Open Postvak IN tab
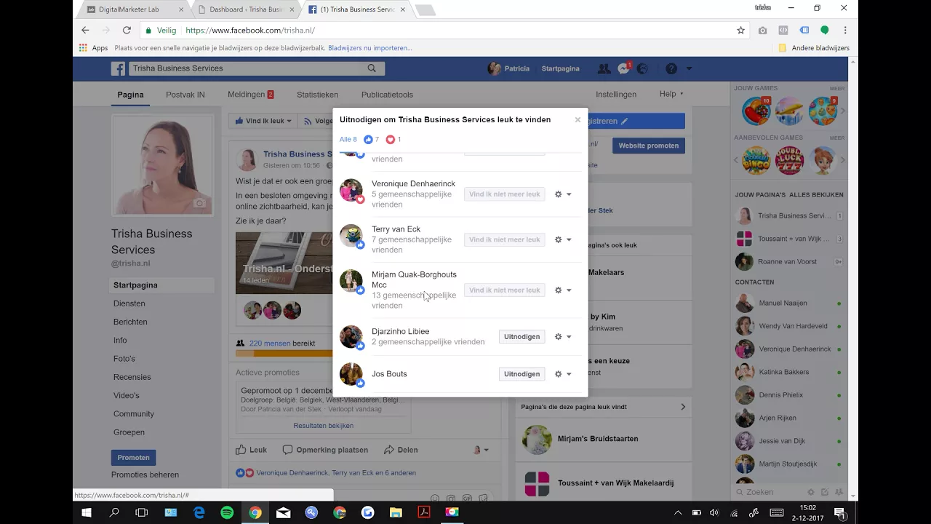This screenshot has width=931, height=524. (185, 95)
